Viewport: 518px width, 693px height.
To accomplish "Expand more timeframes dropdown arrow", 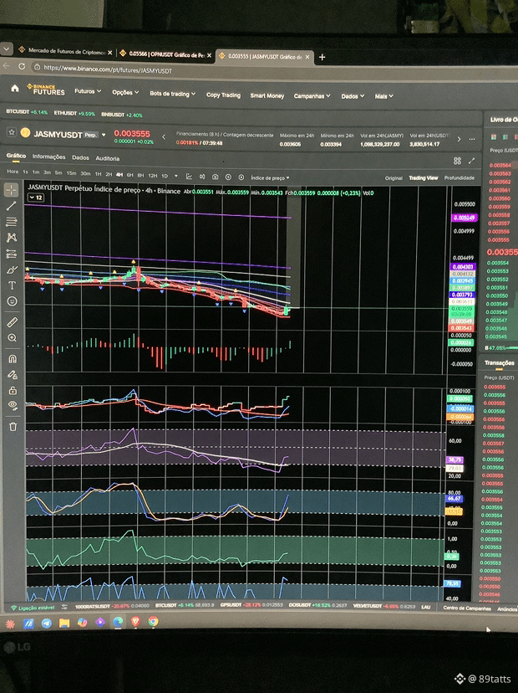I will pyautogui.click(x=176, y=176).
